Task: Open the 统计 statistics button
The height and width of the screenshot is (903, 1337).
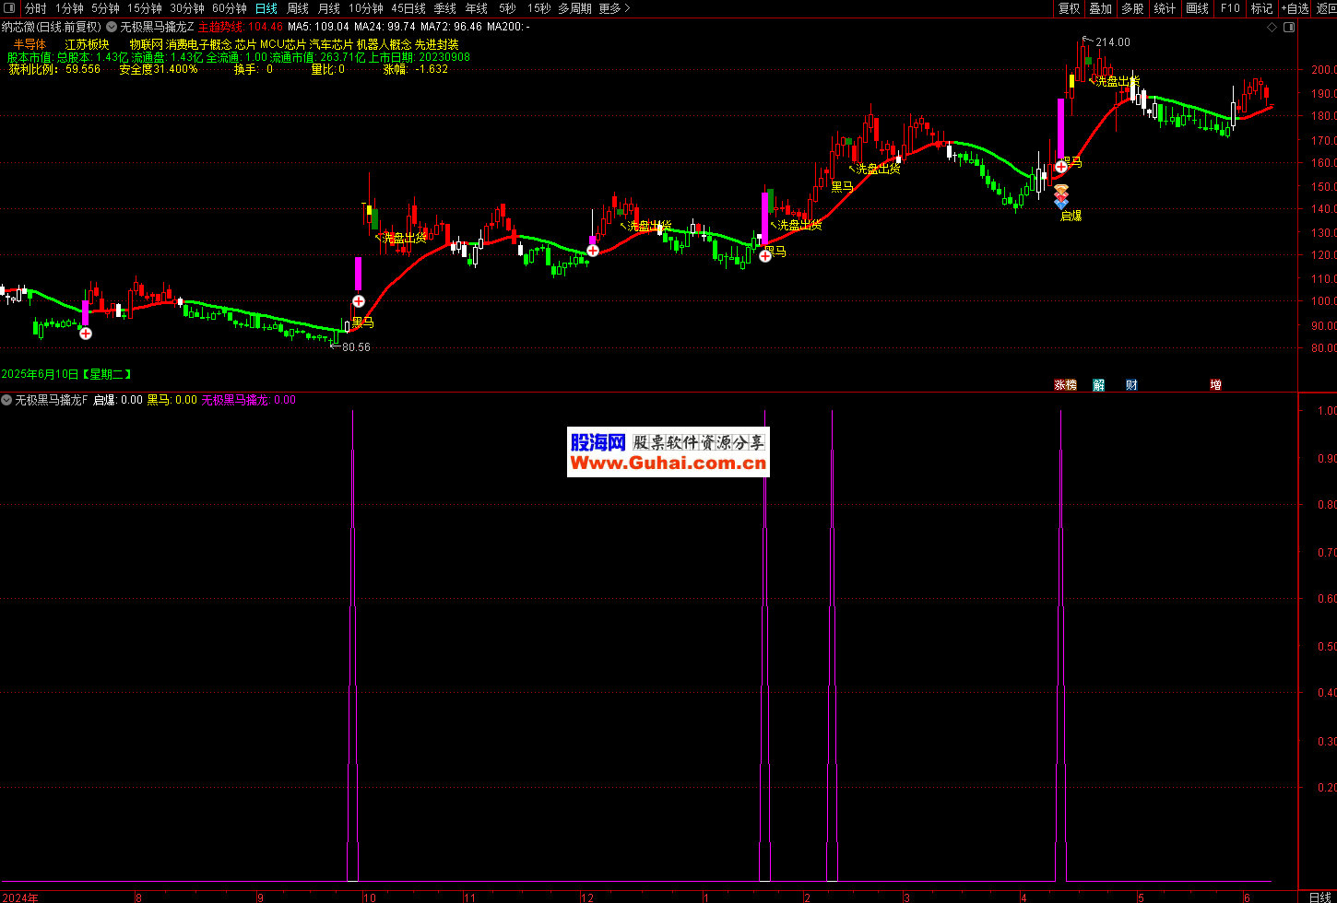Action: [x=1165, y=8]
